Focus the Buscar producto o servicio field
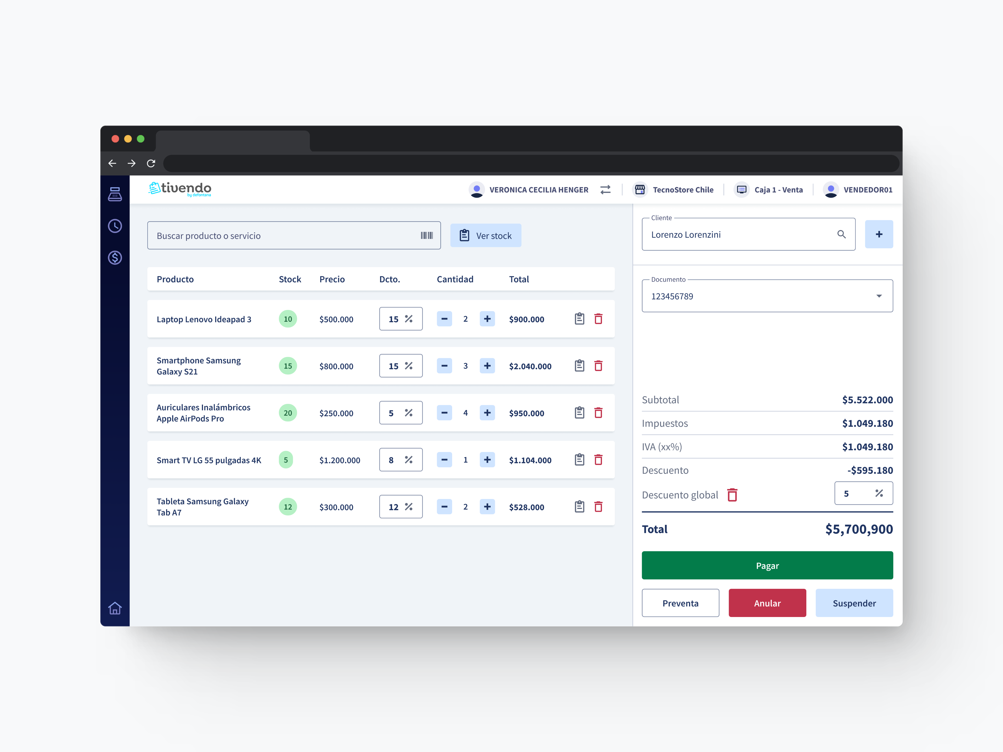Image resolution: width=1003 pixels, height=752 pixels. pyautogui.click(x=294, y=235)
